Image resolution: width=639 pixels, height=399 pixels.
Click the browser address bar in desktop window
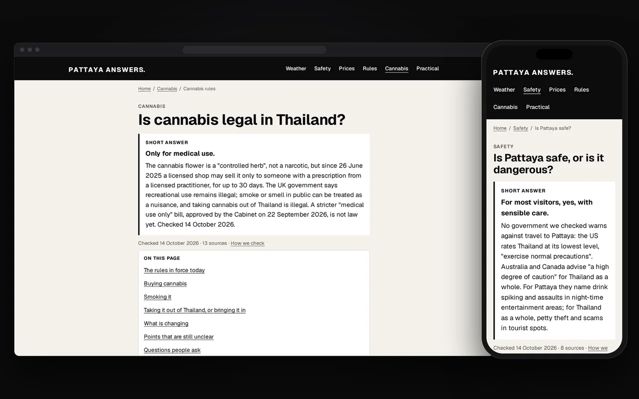[x=254, y=50]
